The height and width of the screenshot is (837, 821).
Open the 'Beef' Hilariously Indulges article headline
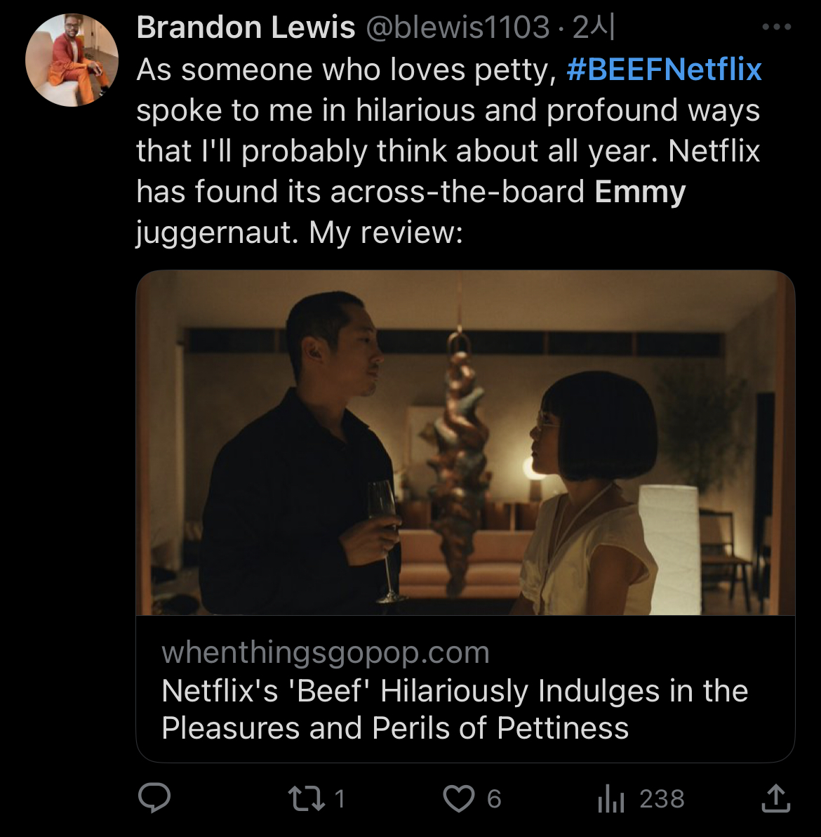pyautogui.click(x=455, y=709)
